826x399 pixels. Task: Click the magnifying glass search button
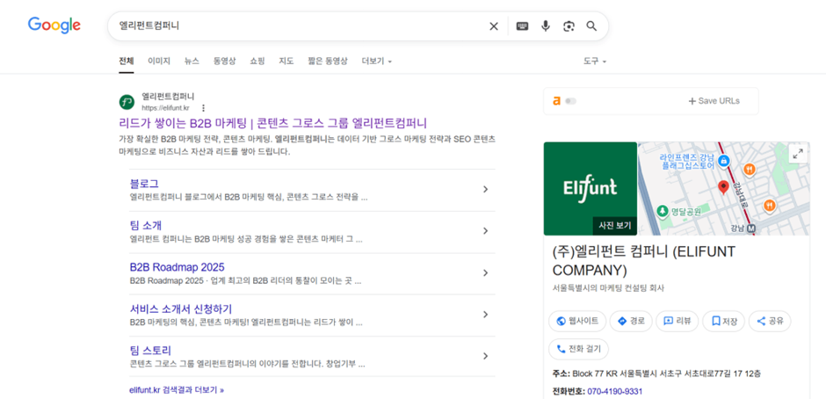point(592,26)
